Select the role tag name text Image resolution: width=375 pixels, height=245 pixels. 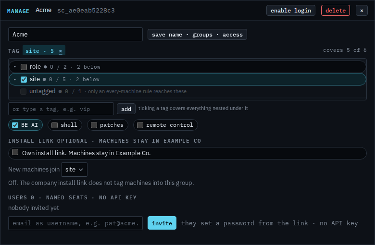(x=35, y=67)
